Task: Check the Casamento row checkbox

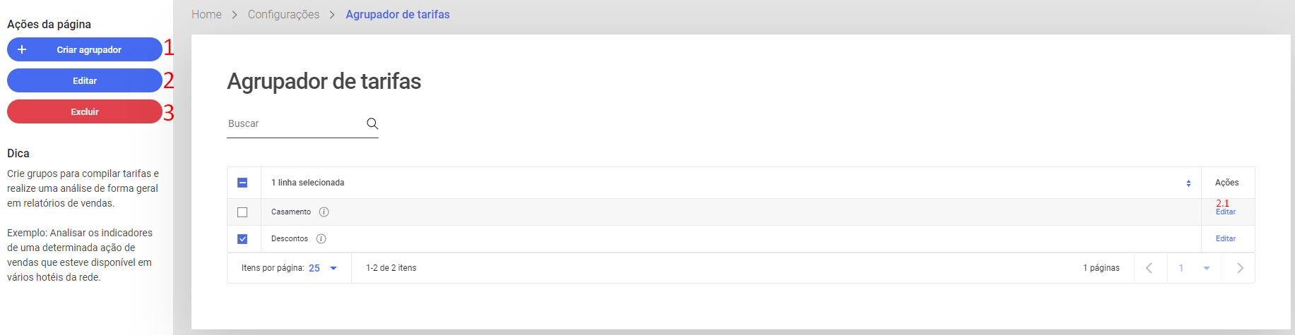Action: (x=242, y=212)
